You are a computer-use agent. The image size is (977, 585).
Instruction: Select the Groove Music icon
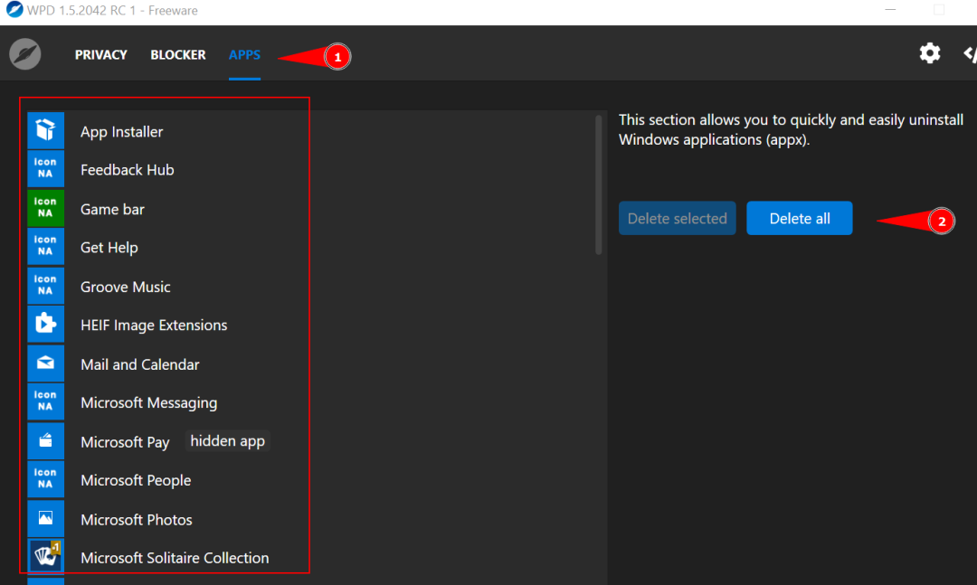(x=45, y=286)
